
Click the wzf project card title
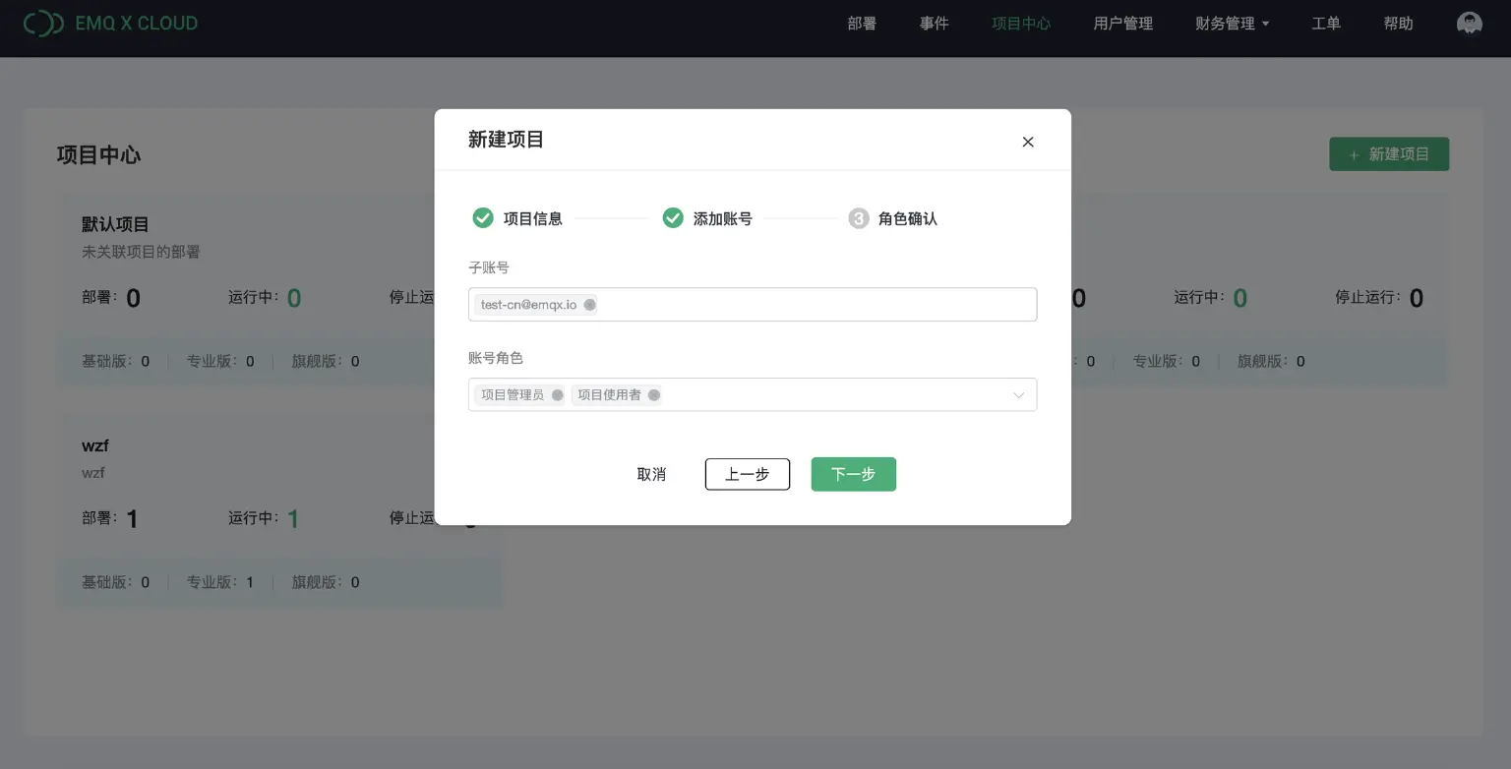(x=94, y=444)
